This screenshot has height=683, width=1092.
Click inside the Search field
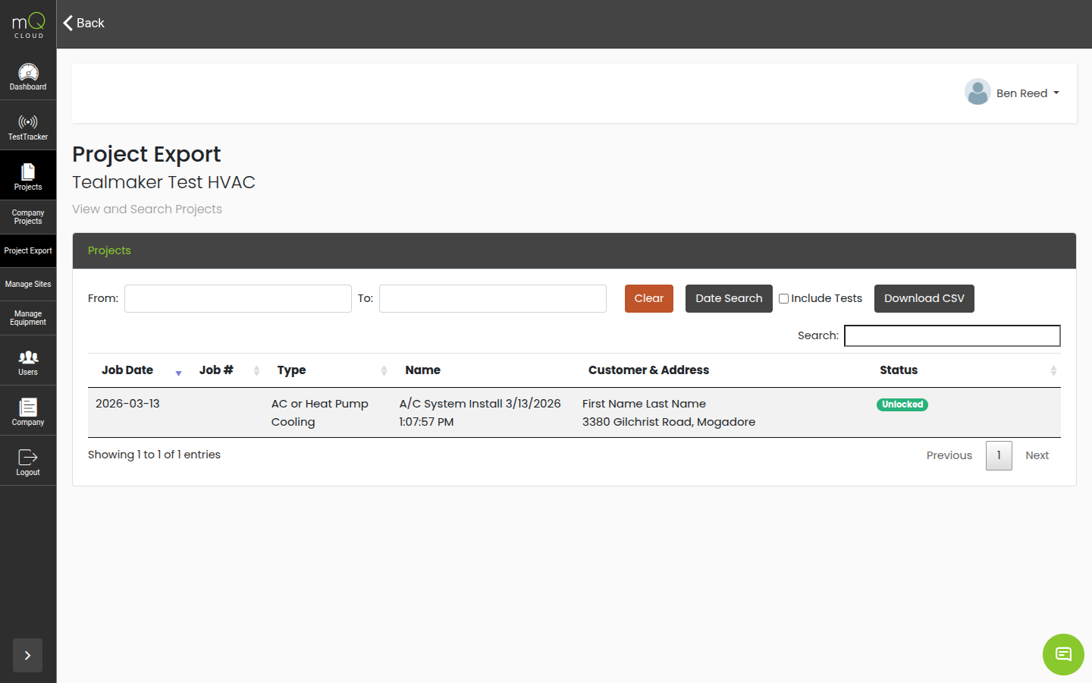[x=952, y=335]
